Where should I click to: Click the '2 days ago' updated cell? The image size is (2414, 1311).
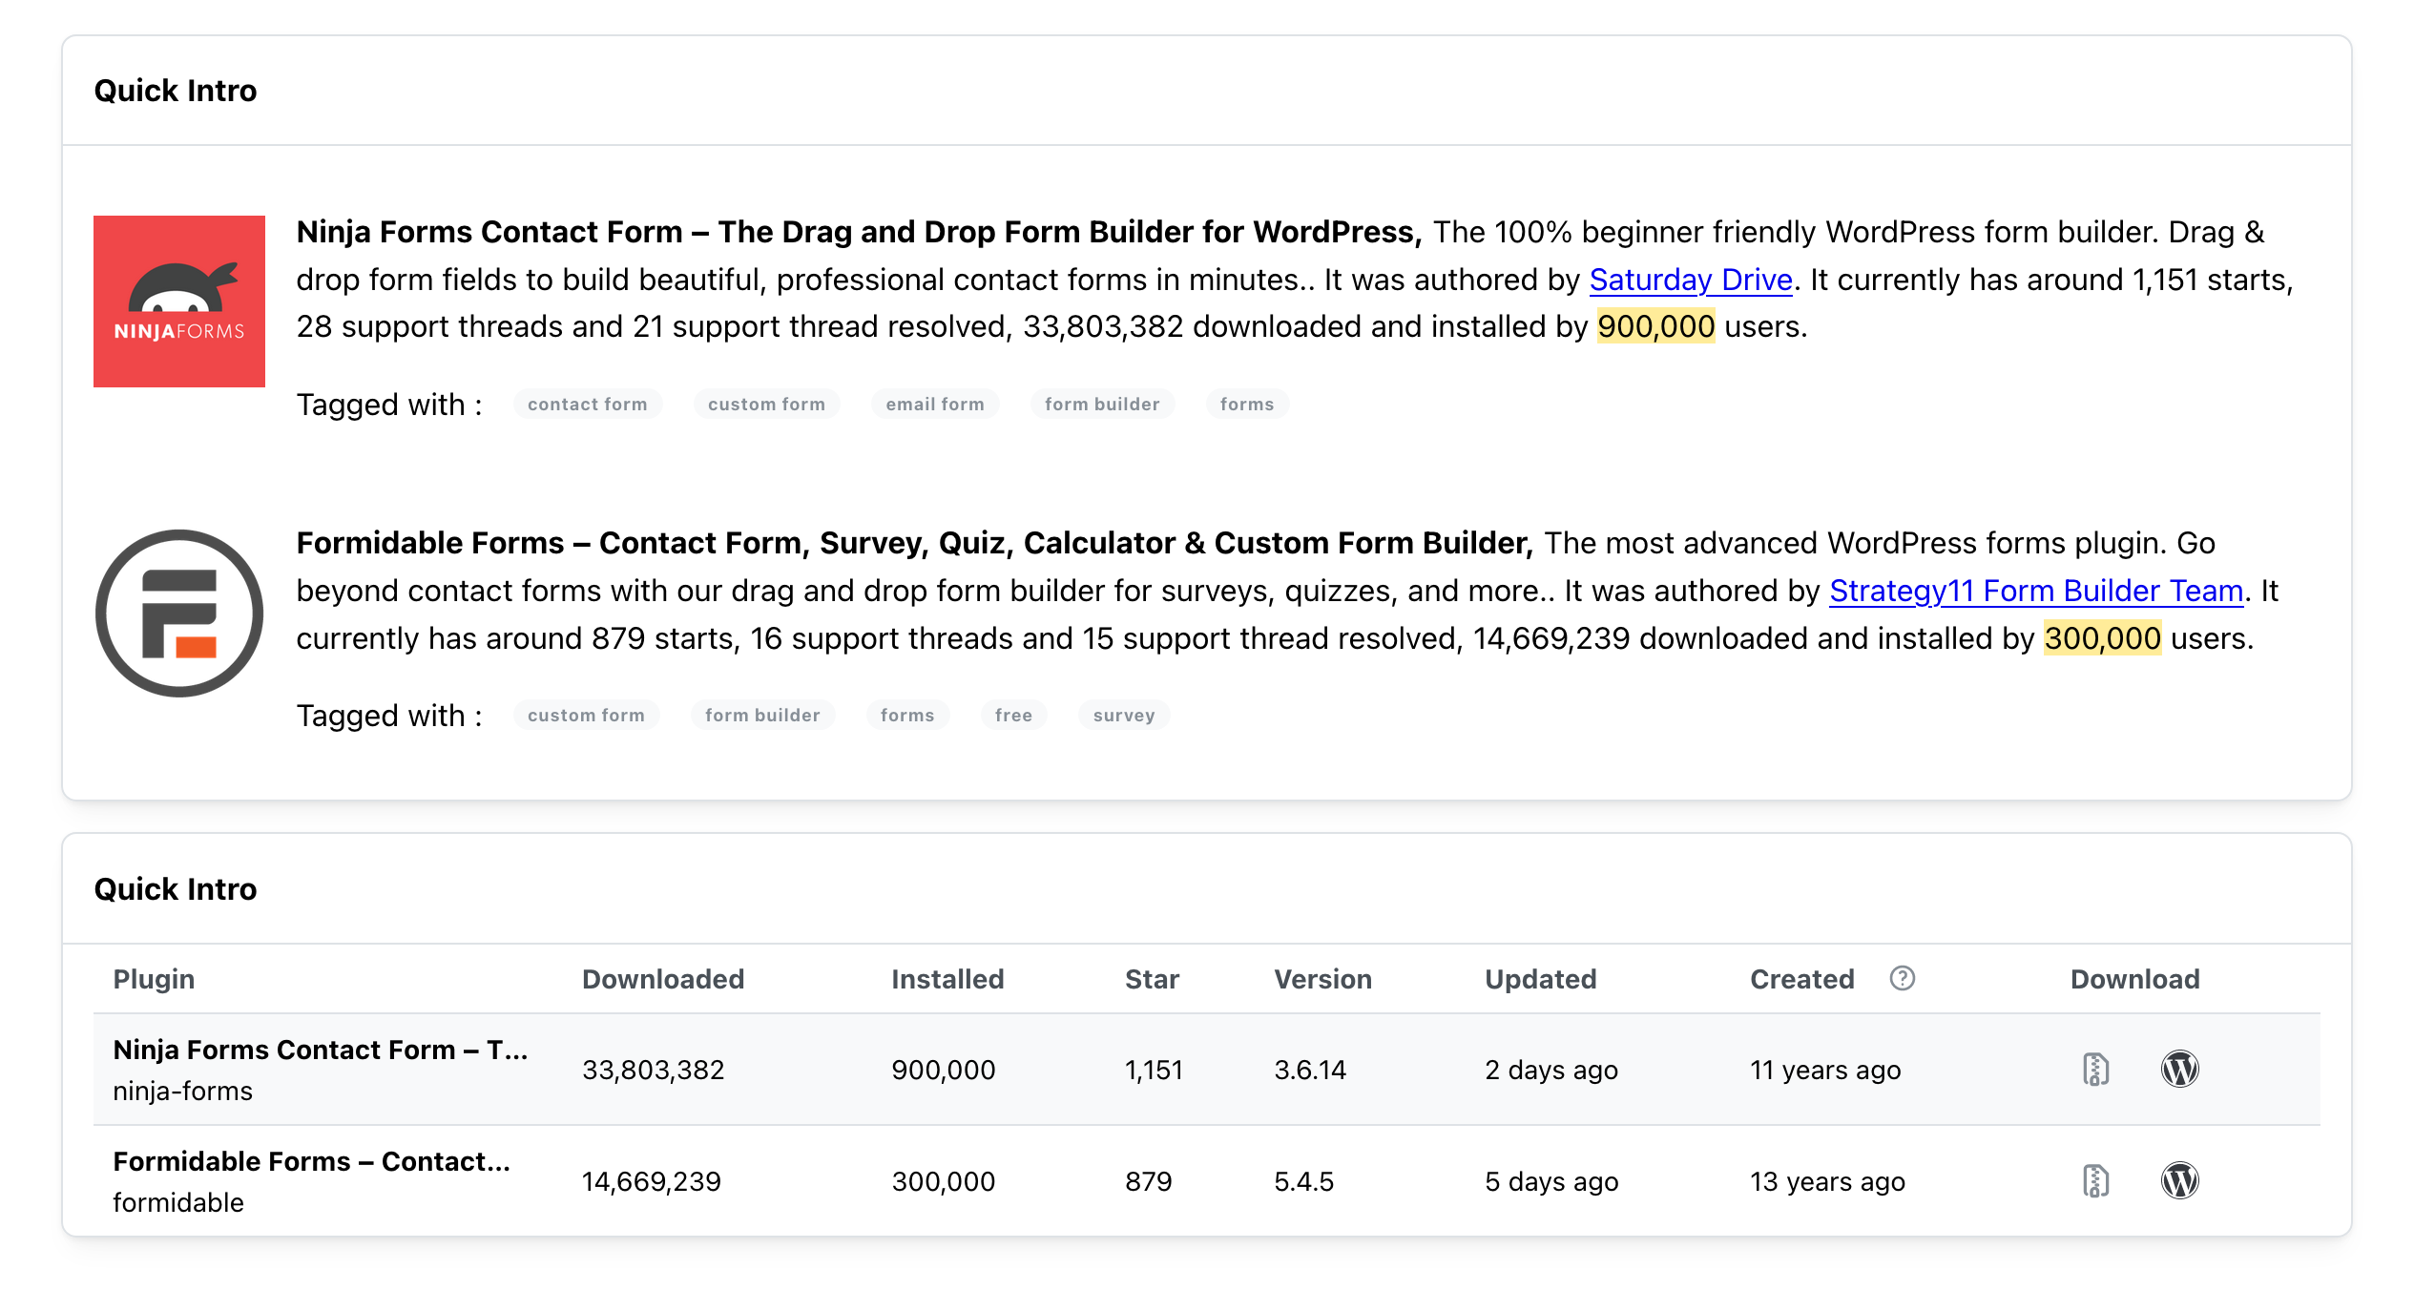[x=1551, y=1070]
